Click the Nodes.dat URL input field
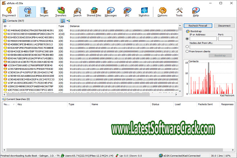The image size is (237, 158). pos(211,47)
